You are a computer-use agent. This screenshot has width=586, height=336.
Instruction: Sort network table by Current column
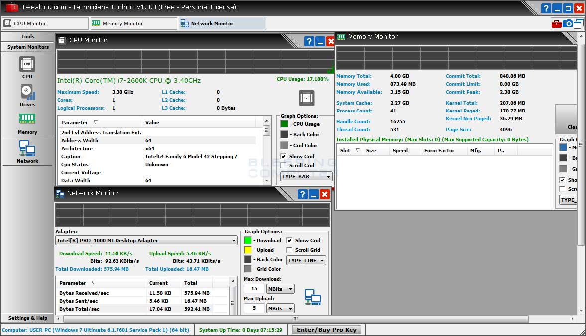tap(164, 283)
